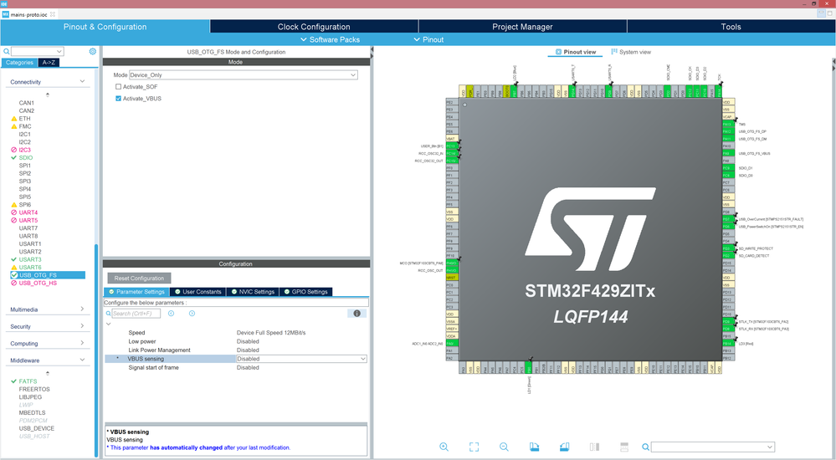
Task: Select FREERTOS middleware
Action: click(x=34, y=389)
